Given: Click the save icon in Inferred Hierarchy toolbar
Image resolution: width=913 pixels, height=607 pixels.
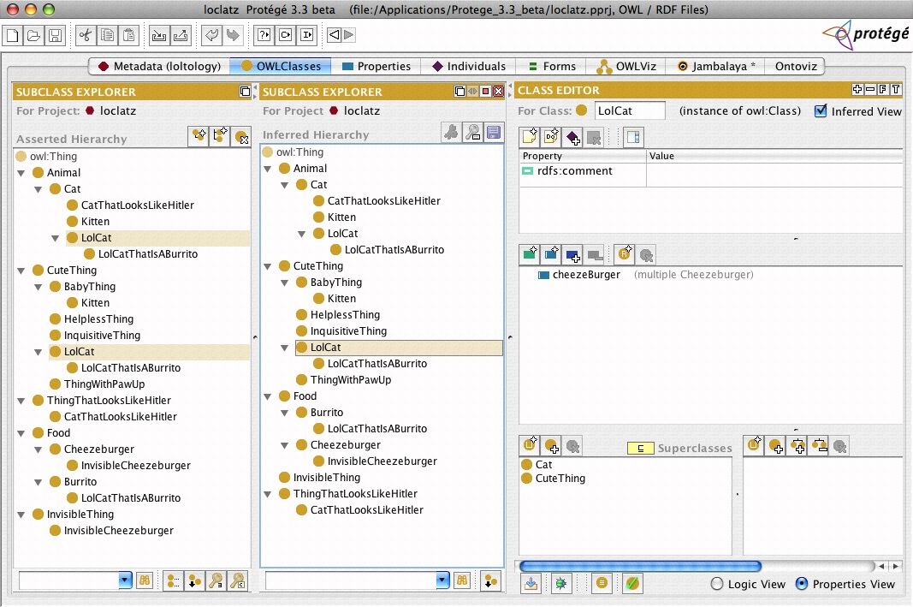Looking at the screenshot, I should pyautogui.click(x=494, y=133).
